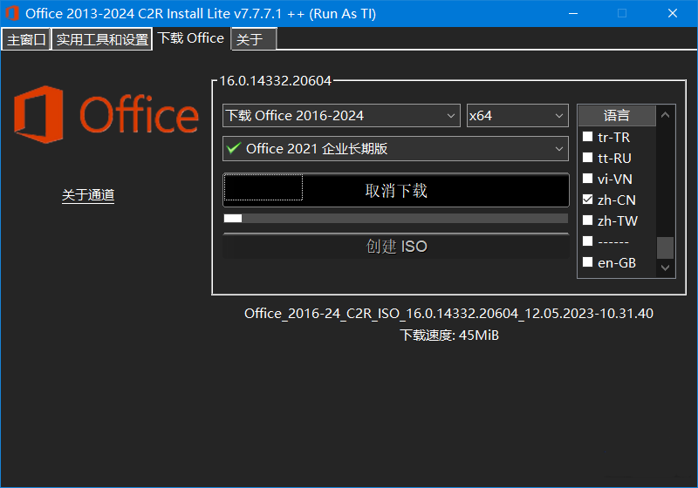Click the language list scroll down arrow
The width and height of the screenshot is (698, 488).
[666, 268]
